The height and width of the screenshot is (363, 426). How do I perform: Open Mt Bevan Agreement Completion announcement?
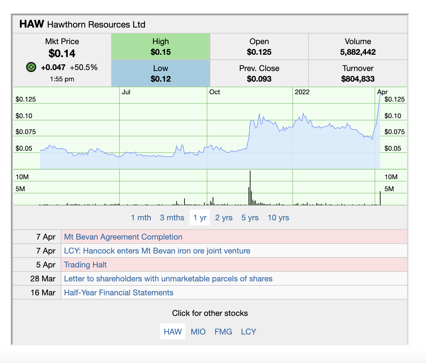point(123,237)
